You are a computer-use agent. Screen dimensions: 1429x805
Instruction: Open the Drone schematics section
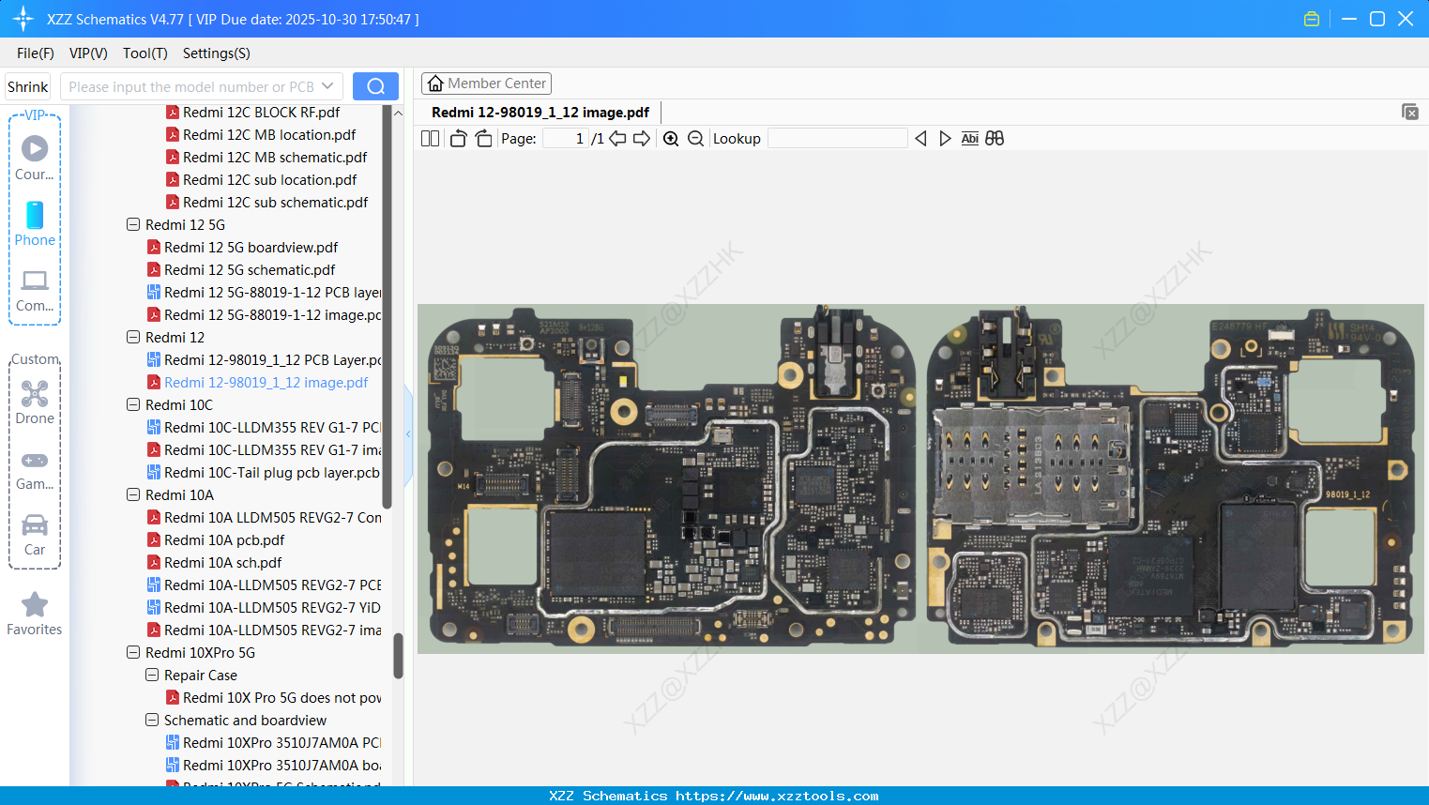pyautogui.click(x=35, y=402)
